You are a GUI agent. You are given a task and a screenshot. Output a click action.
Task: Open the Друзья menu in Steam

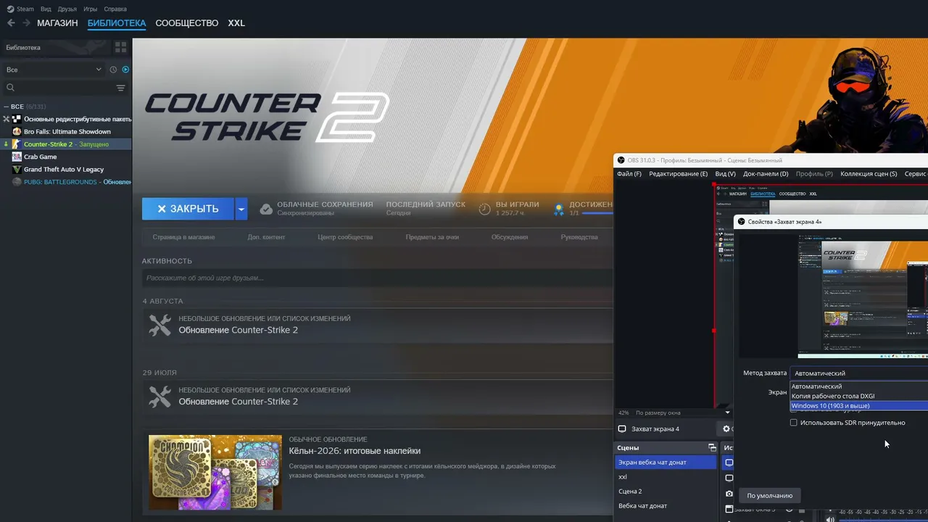[67, 9]
